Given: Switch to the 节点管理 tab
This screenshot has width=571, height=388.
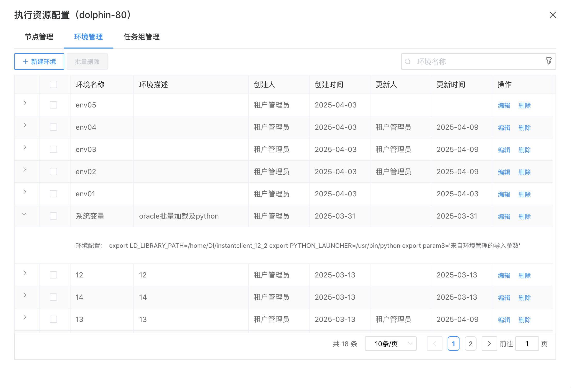Looking at the screenshot, I should (x=39, y=37).
